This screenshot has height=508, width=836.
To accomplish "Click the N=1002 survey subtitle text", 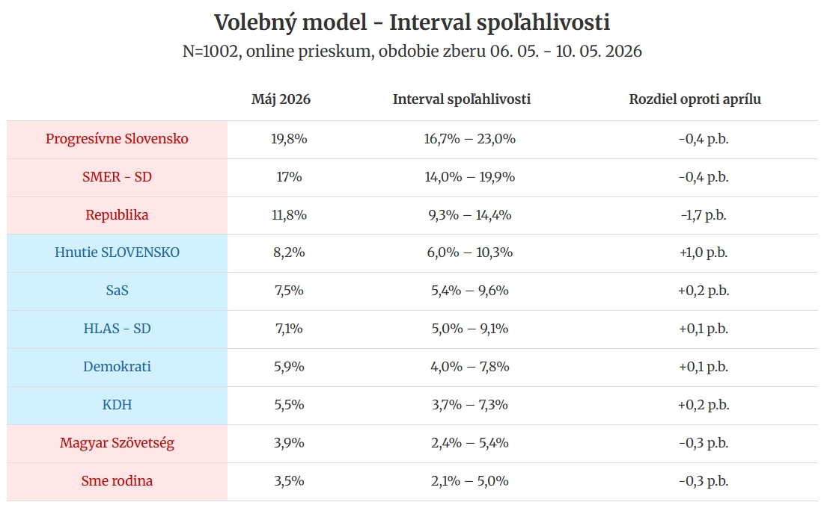I will click(412, 51).
